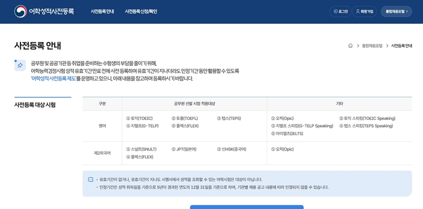Click the 제2외국어 row label
423x209 pixels.
click(102, 153)
